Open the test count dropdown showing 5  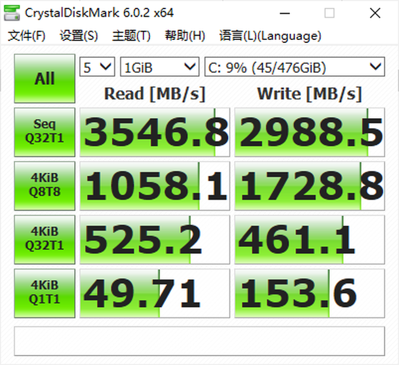click(97, 67)
